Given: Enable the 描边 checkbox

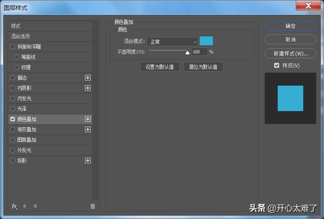Looking at the screenshot, I should 13,78.
